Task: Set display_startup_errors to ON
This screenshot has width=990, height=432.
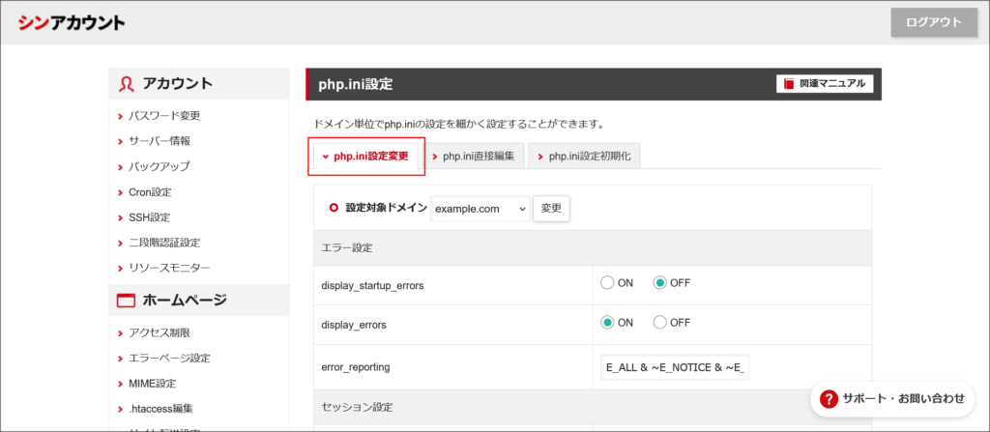Action: coord(607,283)
